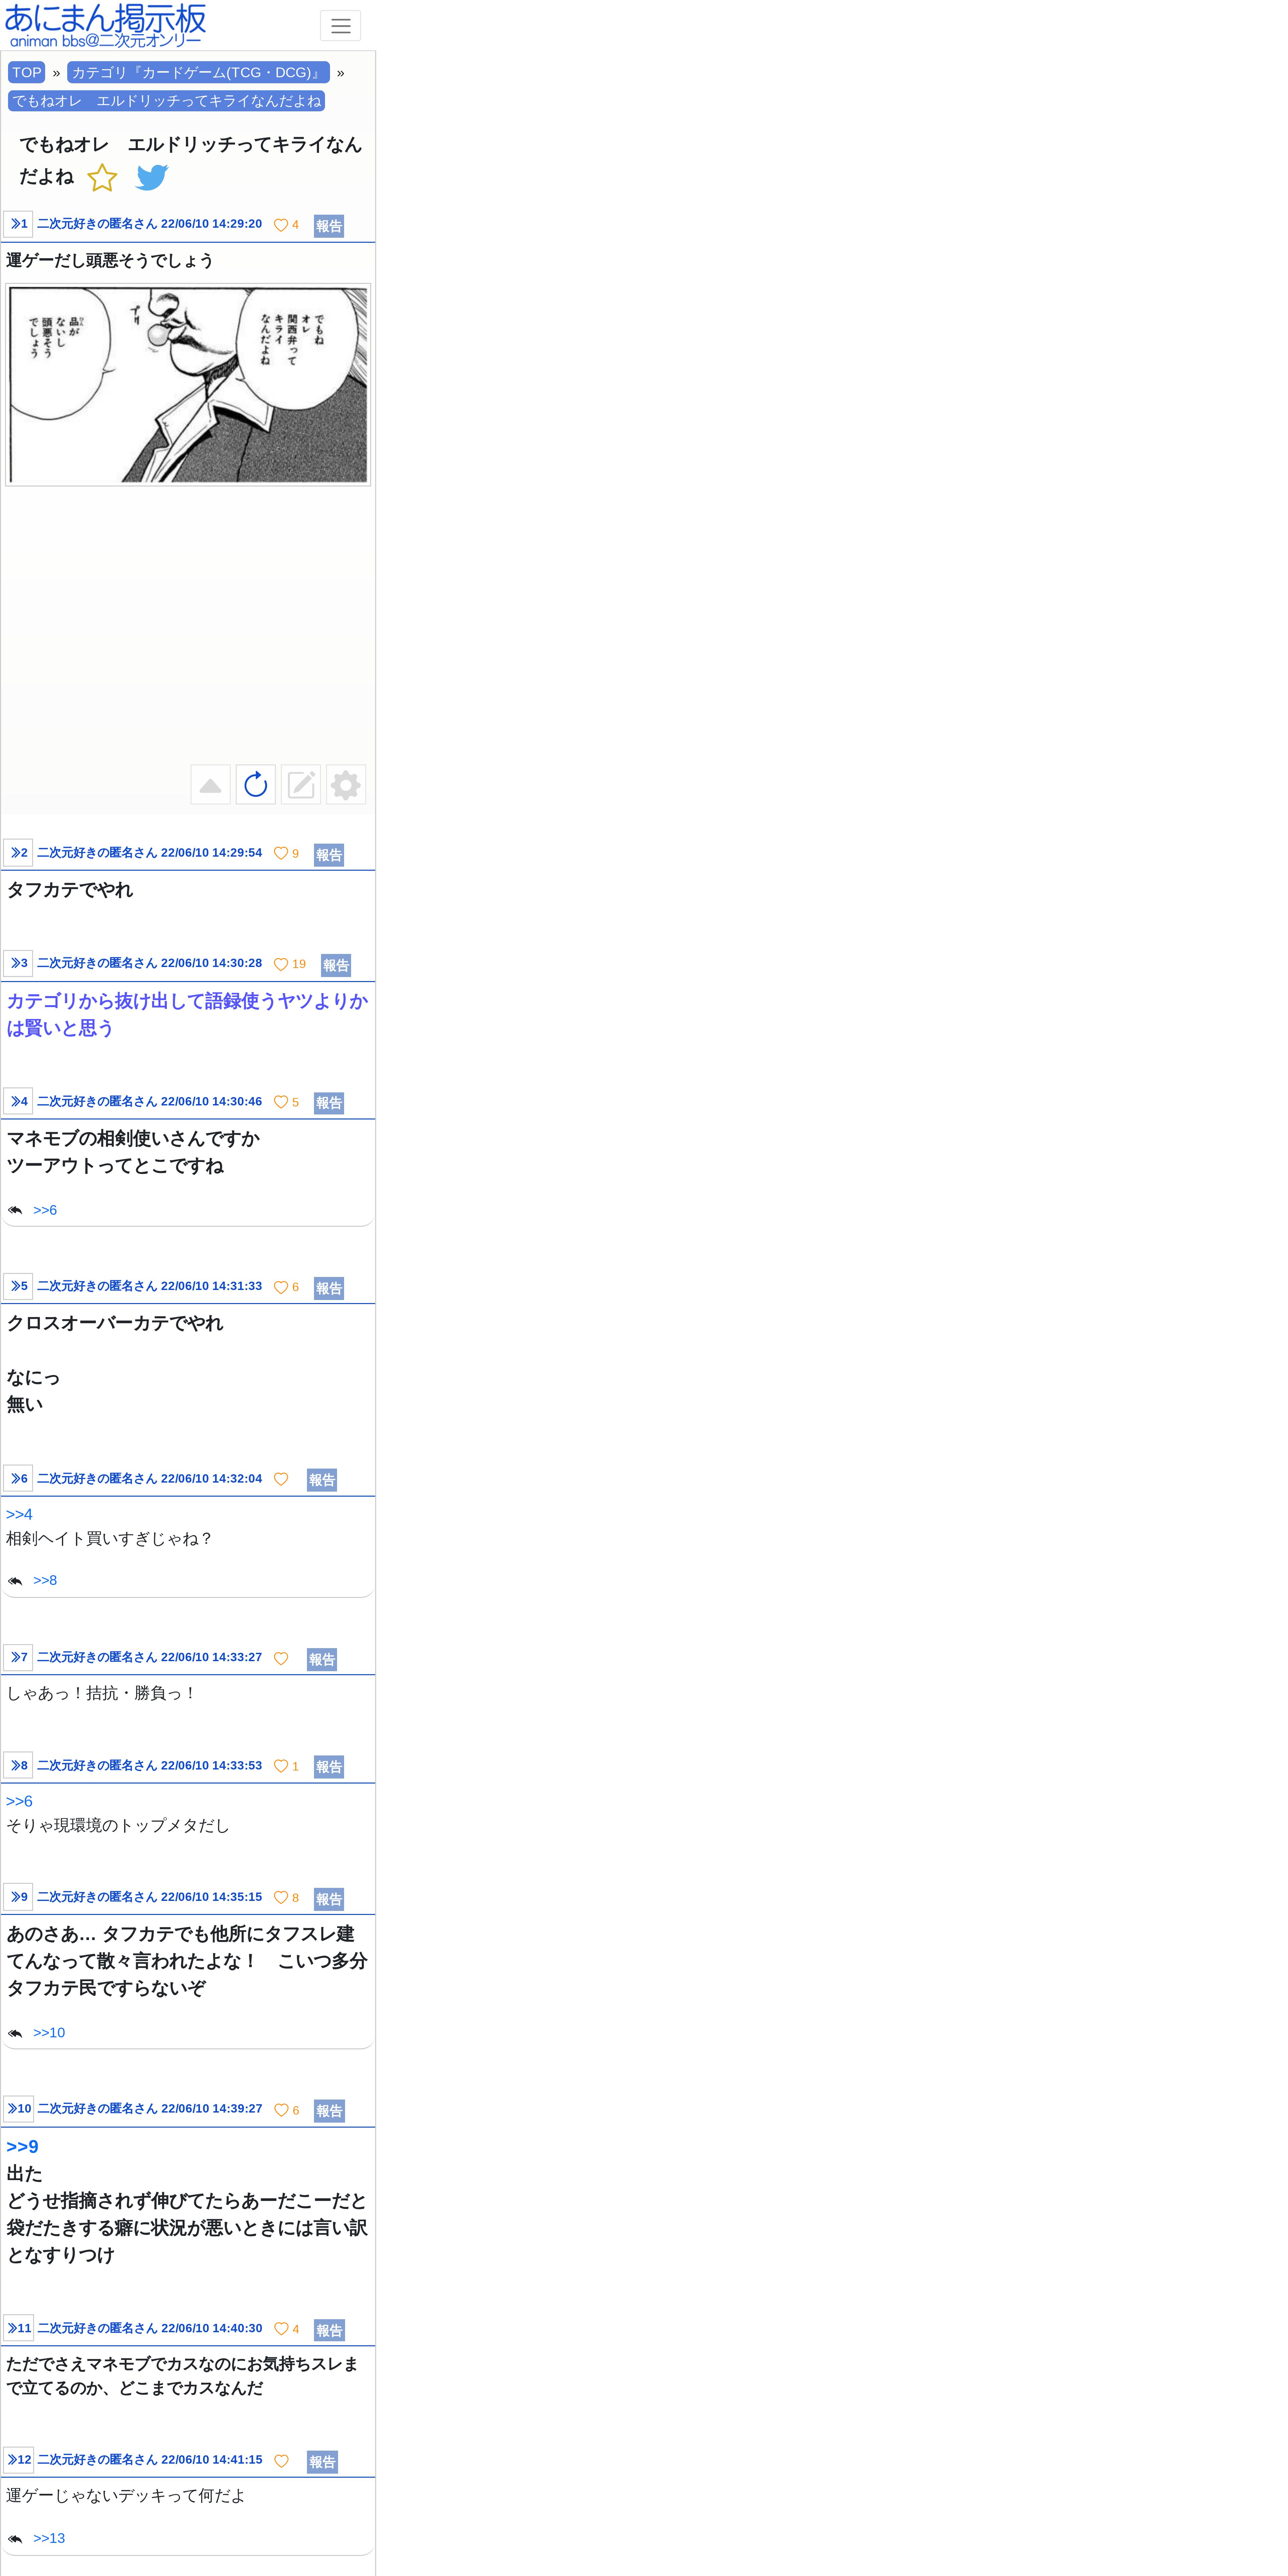The width and height of the screenshot is (1288, 2576).
Task: Click the post number >>5 button
Action: click(x=18, y=1286)
